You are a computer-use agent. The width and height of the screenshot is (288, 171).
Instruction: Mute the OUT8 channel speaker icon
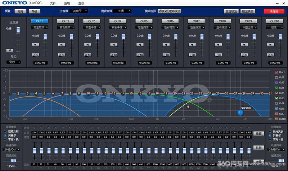point(218,45)
